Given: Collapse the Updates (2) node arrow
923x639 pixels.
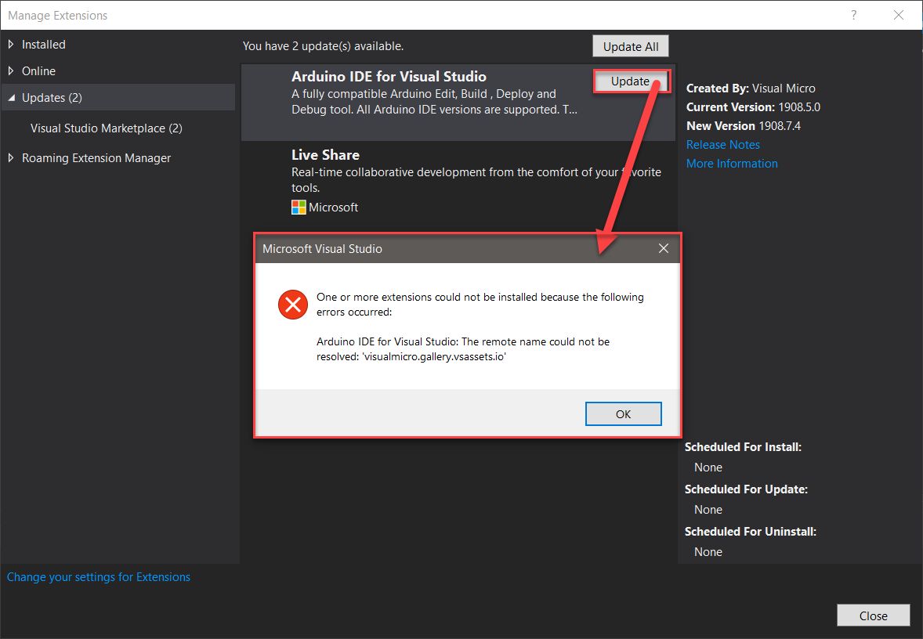Looking at the screenshot, I should (11, 98).
